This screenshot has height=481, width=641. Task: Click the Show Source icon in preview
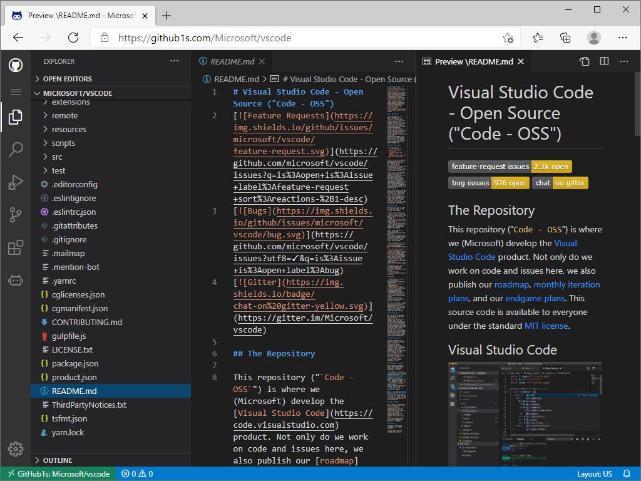coord(584,61)
